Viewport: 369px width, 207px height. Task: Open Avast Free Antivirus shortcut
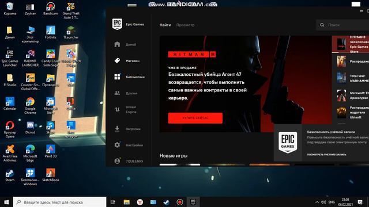coord(10,154)
